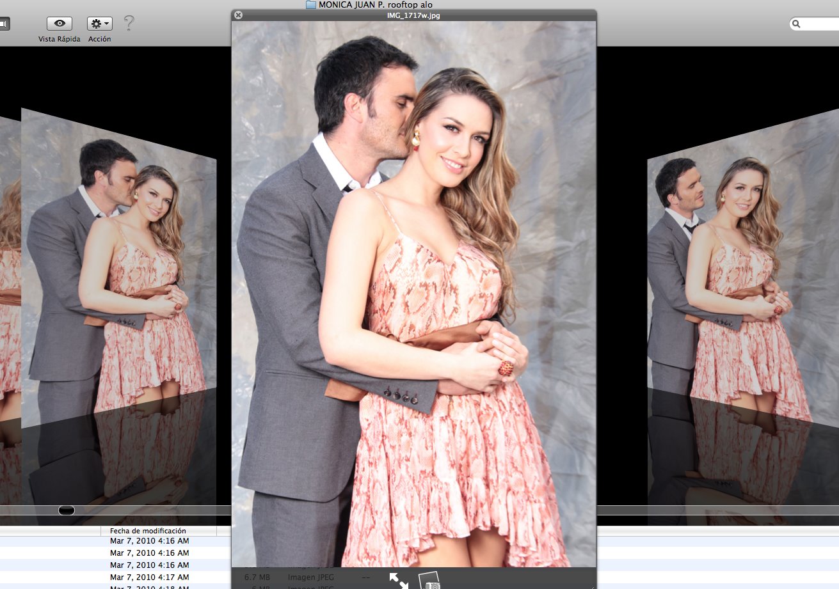Sort by Fecha de modificación column header
This screenshot has width=839, height=589.
pos(158,531)
